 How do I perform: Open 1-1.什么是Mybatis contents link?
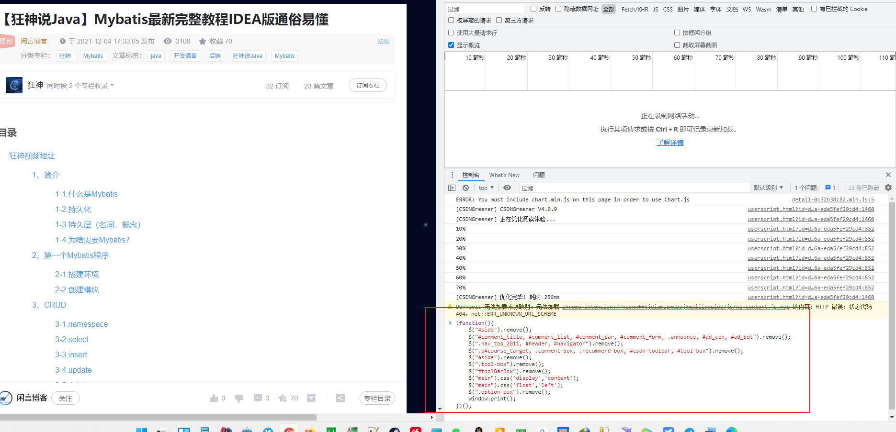click(x=86, y=194)
